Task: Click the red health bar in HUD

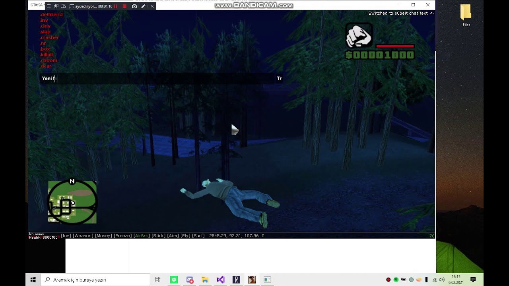Action: pyautogui.click(x=395, y=46)
